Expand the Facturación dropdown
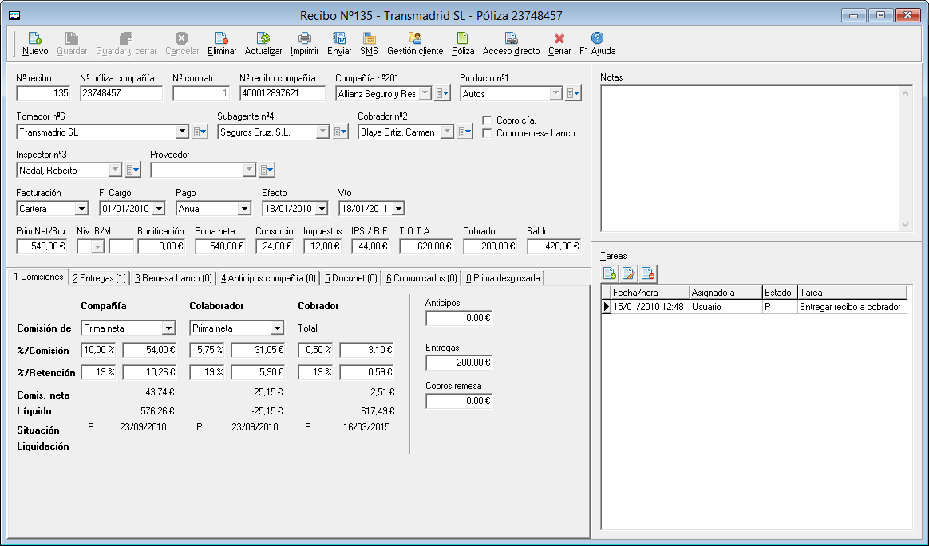This screenshot has height=546, width=929. (81, 209)
